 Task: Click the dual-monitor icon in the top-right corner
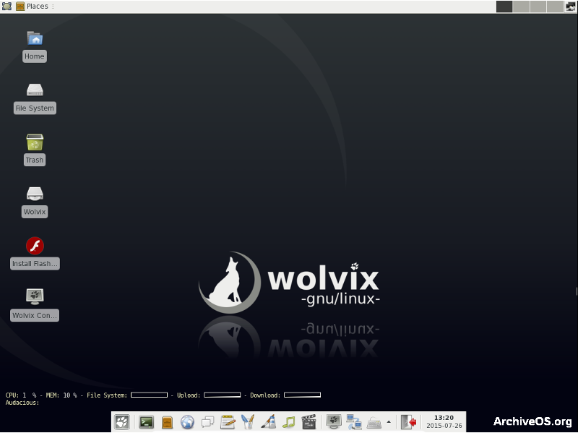(x=571, y=7)
